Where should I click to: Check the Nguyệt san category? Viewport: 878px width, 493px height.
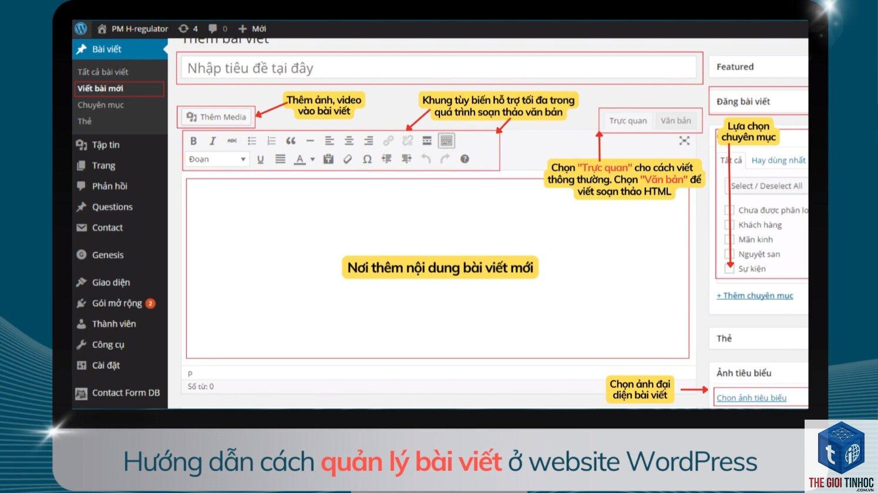(x=729, y=254)
